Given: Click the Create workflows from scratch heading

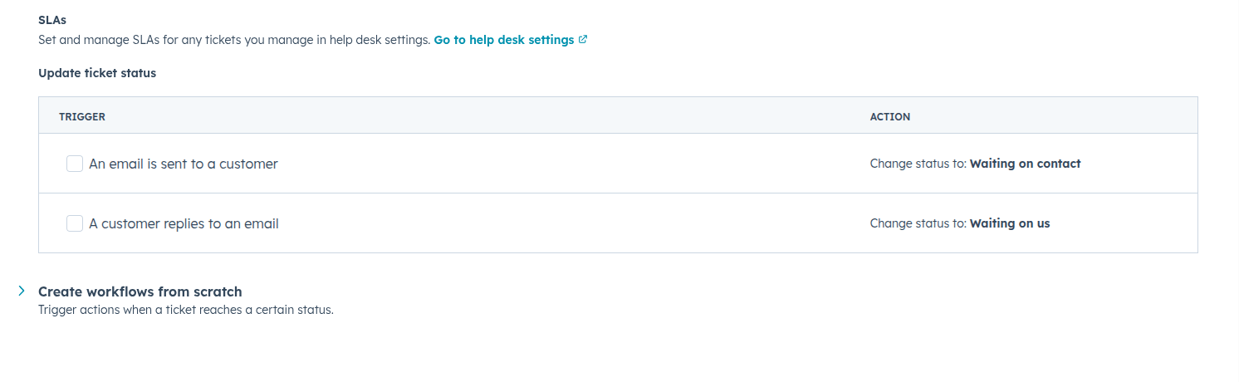Looking at the screenshot, I should tap(140, 291).
